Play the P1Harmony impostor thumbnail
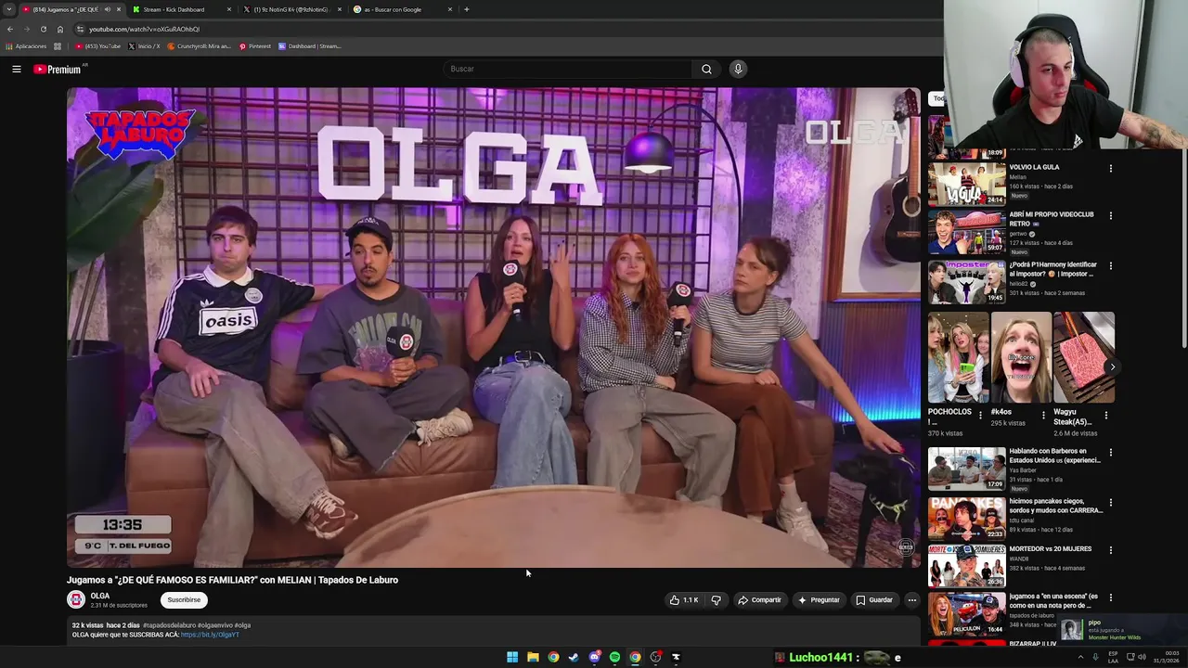This screenshot has height=668, width=1188. [967, 282]
